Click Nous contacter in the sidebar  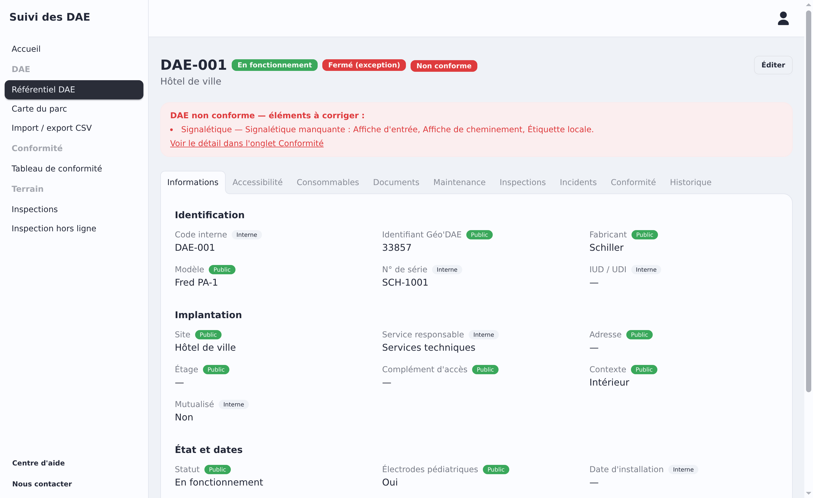(42, 484)
